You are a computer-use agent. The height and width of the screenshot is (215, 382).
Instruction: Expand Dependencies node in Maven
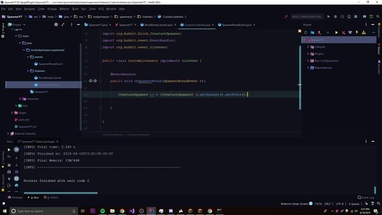coord(308,67)
